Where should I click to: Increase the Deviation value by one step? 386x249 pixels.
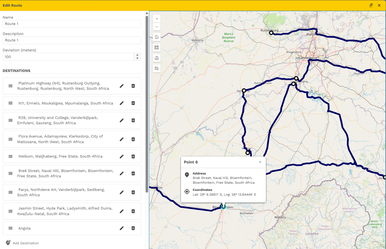[137, 55]
